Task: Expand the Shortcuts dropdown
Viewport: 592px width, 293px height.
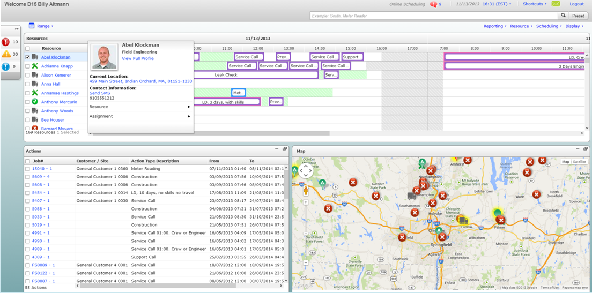Action: click(534, 4)
